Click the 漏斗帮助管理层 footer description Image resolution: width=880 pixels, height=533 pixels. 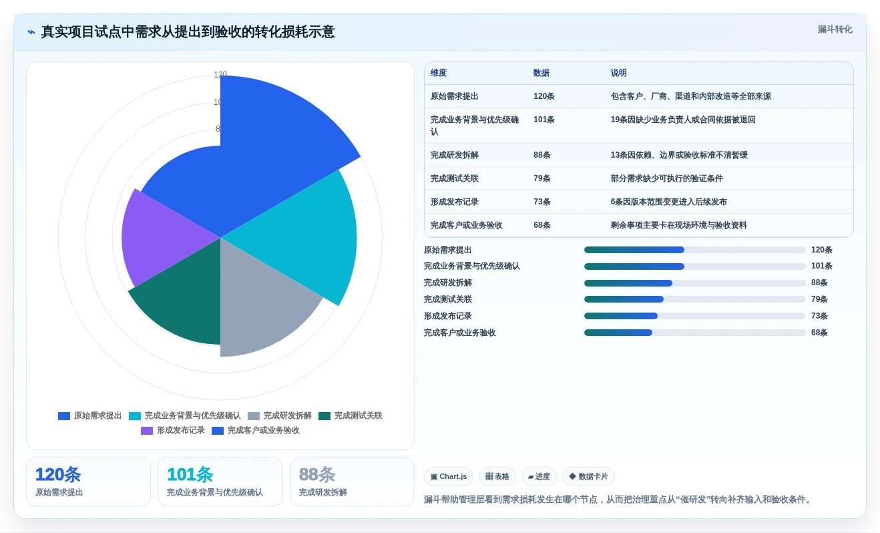[x=619, y=500]
